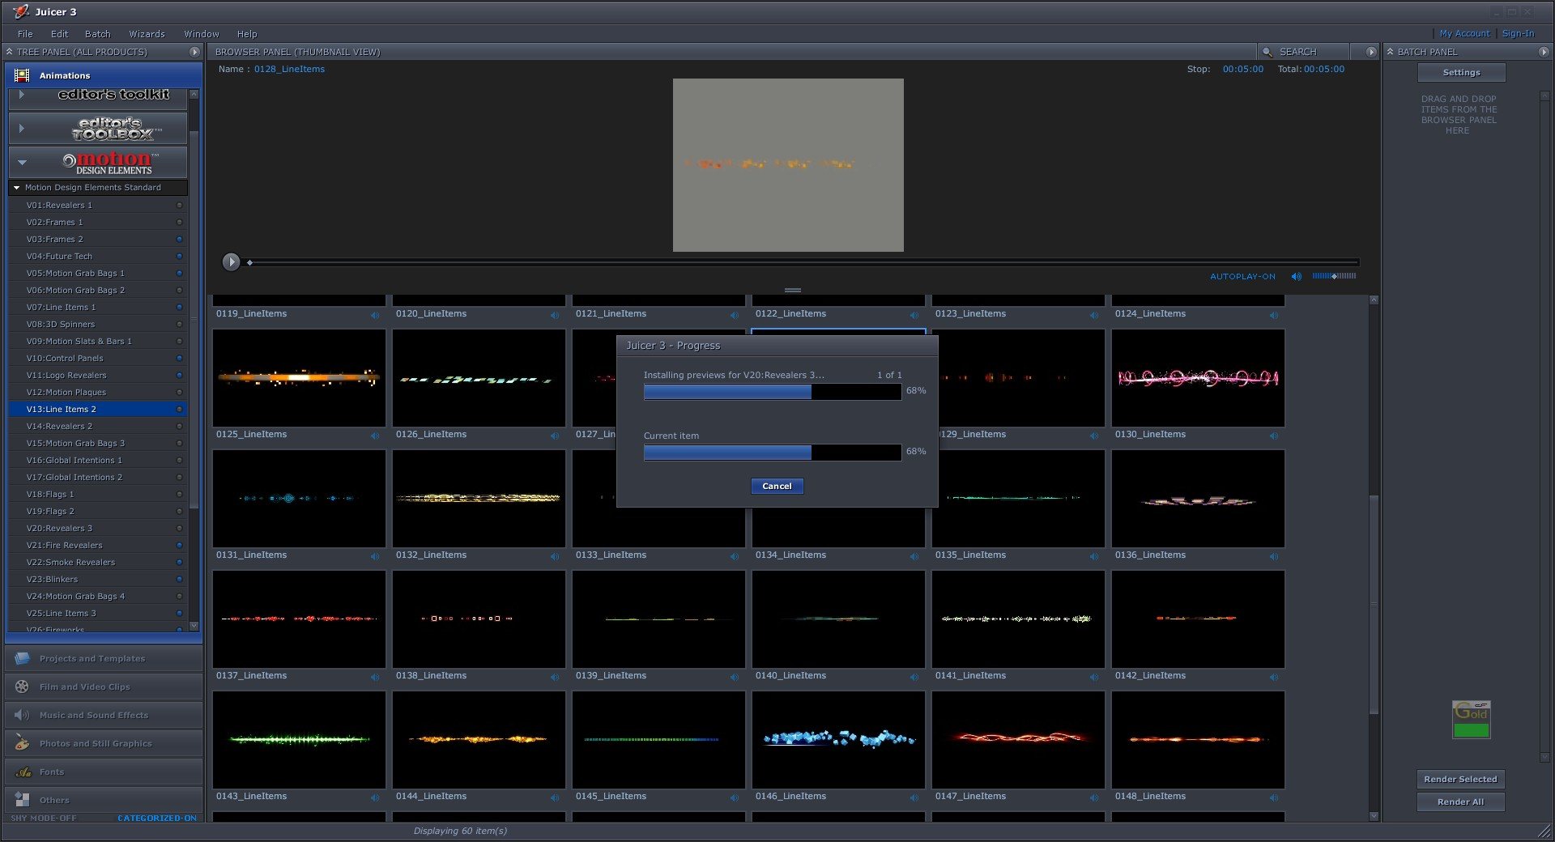Cancel the preview installation progress
Screen dimensions: 1555x842
point(776,486)
